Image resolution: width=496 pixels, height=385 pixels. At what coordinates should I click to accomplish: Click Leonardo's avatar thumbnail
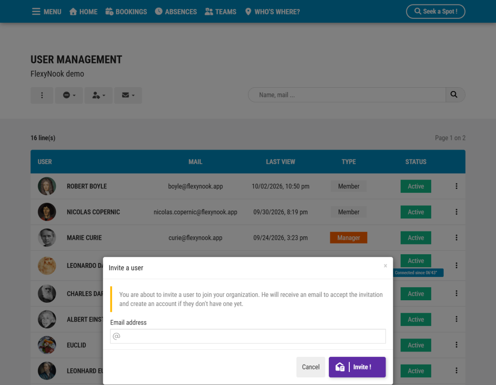coord(47,265)
